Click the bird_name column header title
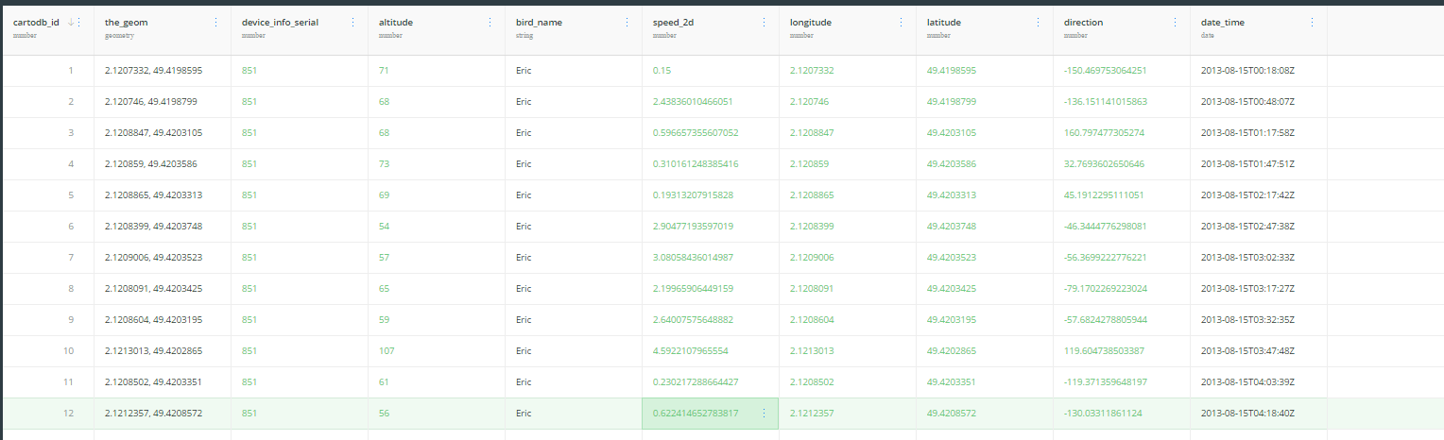 pyautogui.click(x=539, y=22)
